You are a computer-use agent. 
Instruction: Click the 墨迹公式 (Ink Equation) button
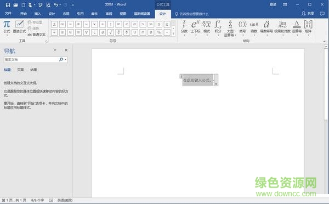(x=19, y=27)
